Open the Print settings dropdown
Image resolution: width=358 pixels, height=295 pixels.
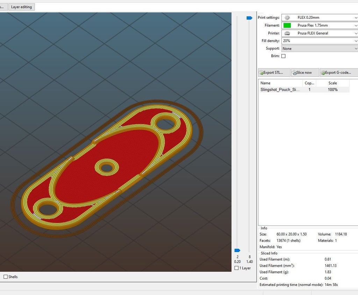tap(356, 18)
